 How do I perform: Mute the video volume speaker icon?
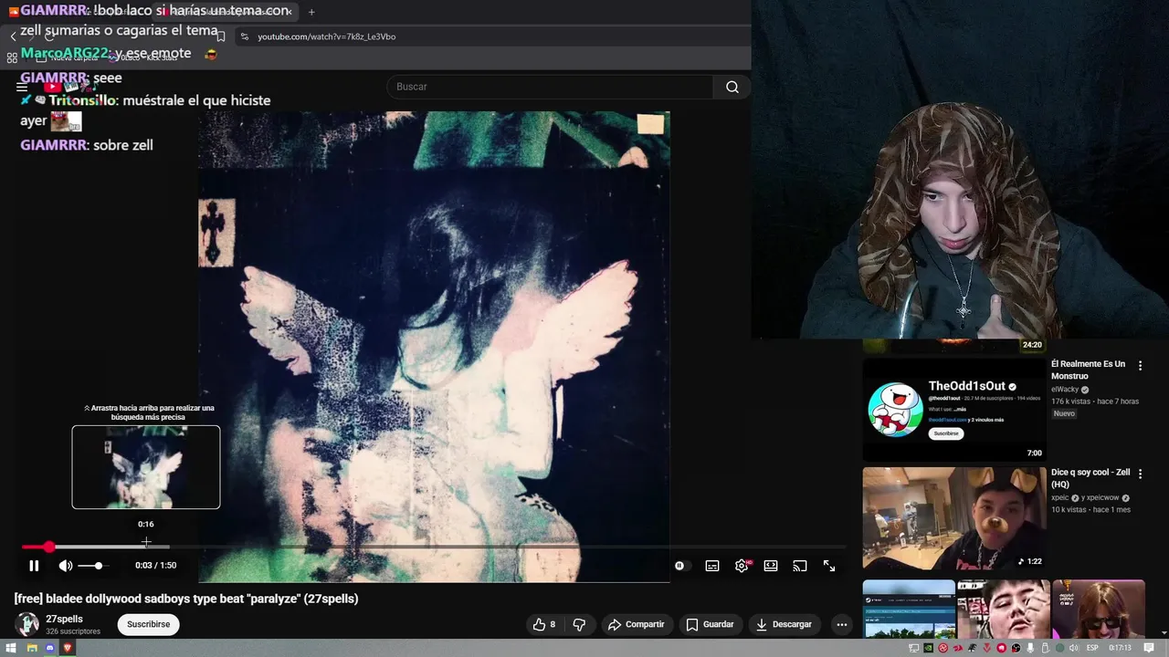66,566
